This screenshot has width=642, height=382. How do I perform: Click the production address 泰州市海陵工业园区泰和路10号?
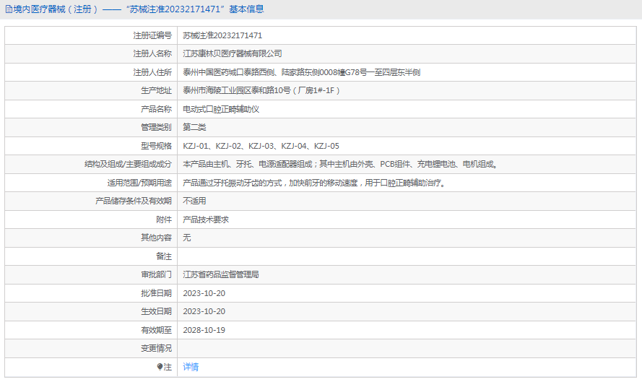click(261, 90)
